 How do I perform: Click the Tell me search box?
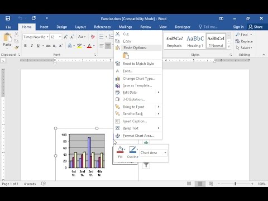[208, 27]
